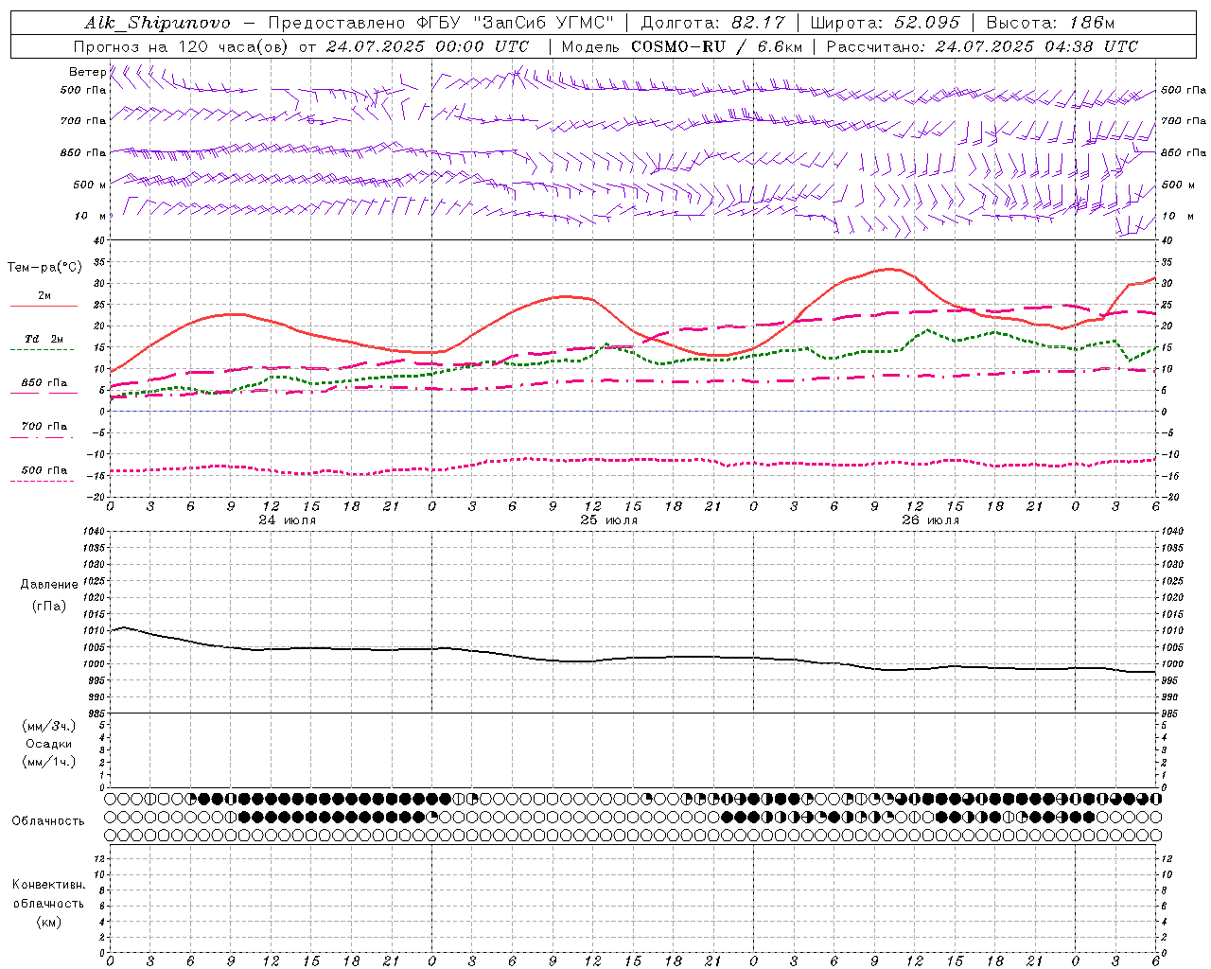Click the 850 гПа temperature legend line
Image resolution: width=1211 pixels, height=969 pixels.
click(44, 393)
